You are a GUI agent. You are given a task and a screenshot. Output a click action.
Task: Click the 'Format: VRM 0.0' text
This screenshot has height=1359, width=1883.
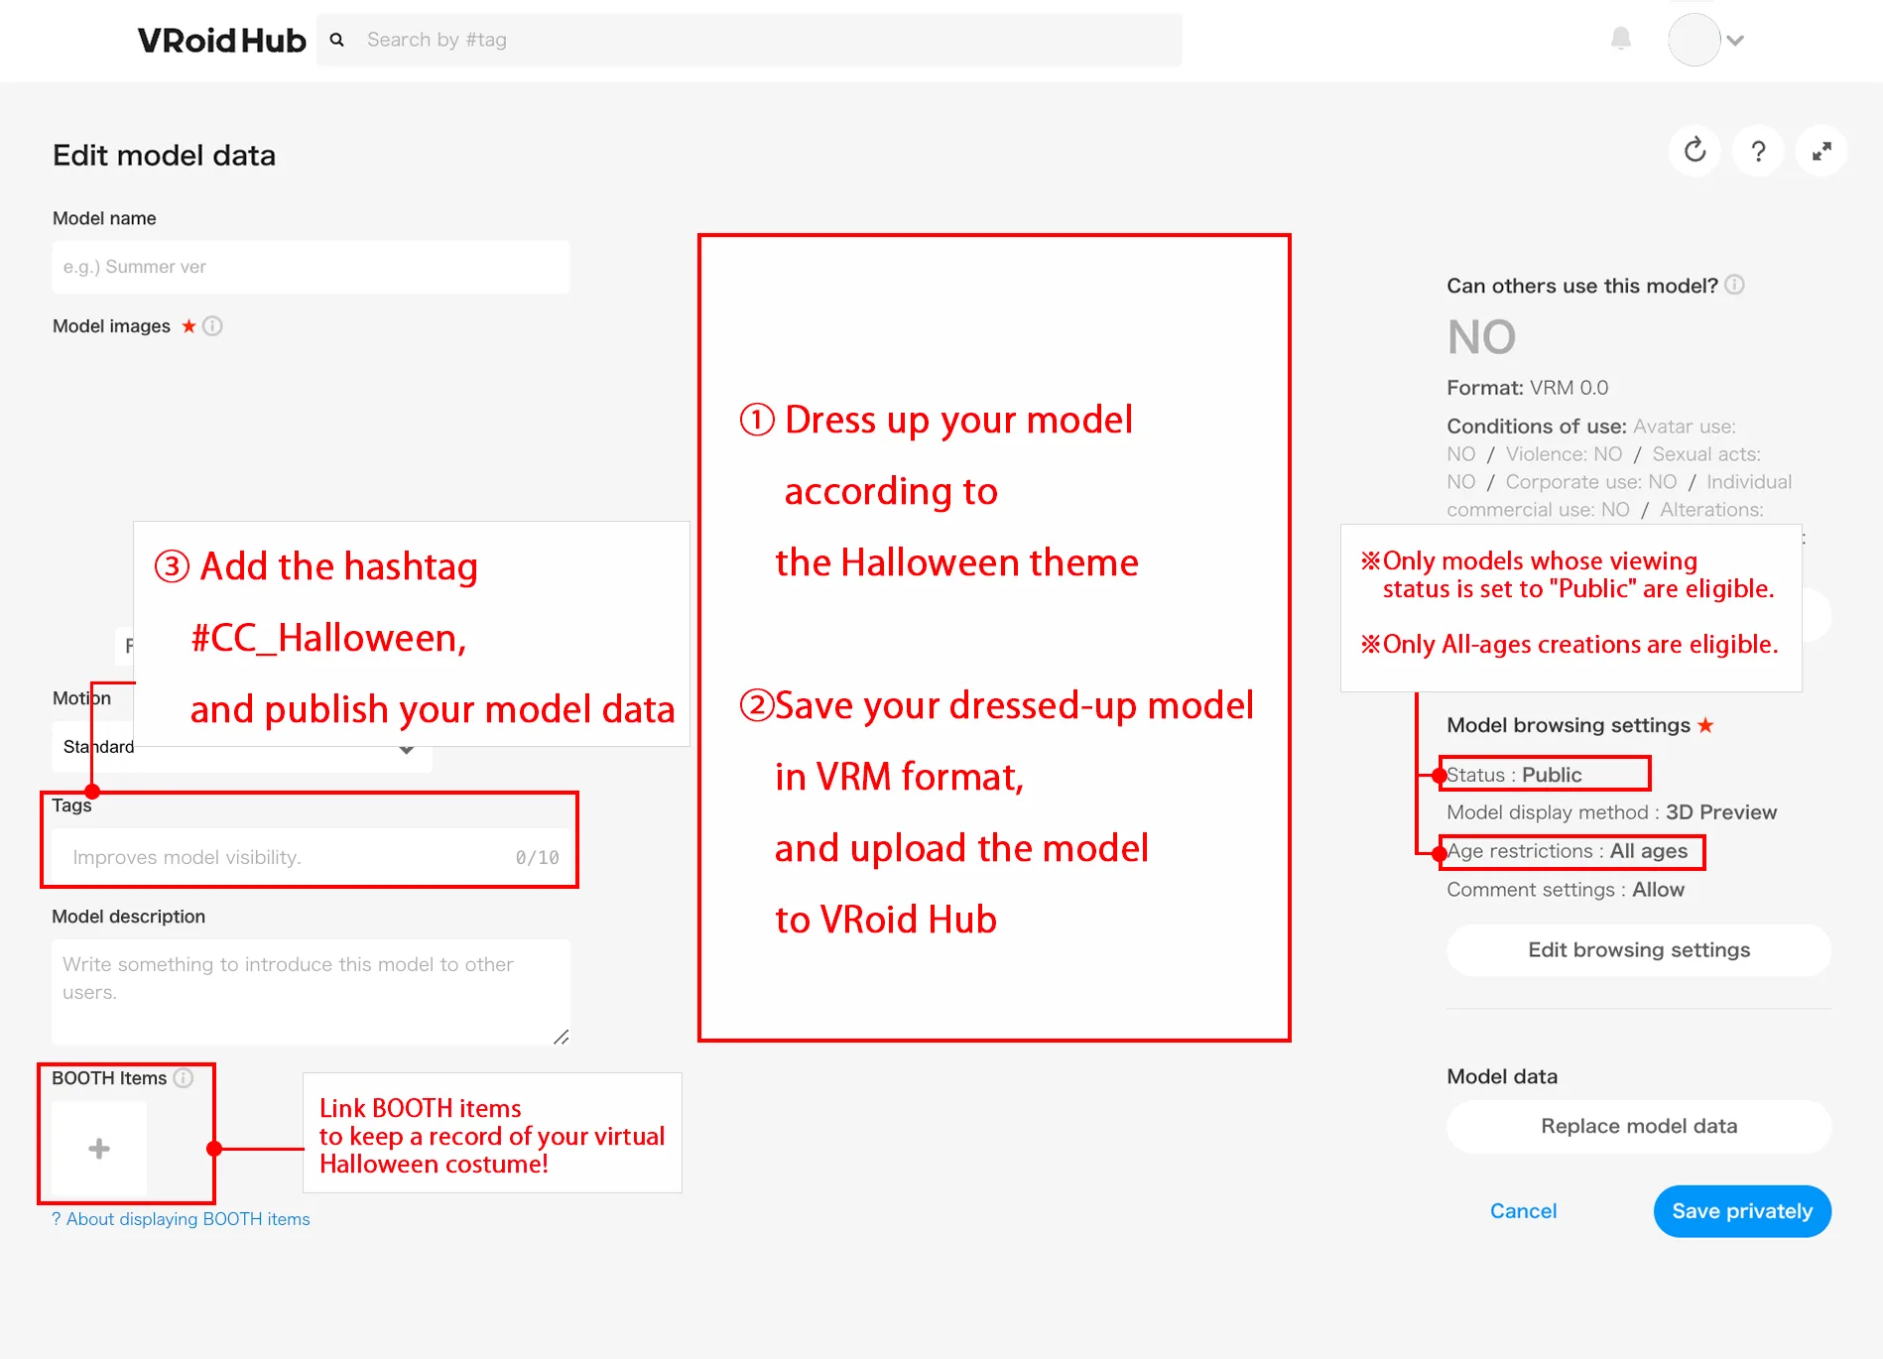pyautogui.click(x=1527, y=388)
